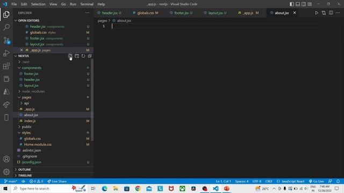Open the Extensions view
Image resolution: width=344 pixels, height=193 pixels.
coord(6,66)
